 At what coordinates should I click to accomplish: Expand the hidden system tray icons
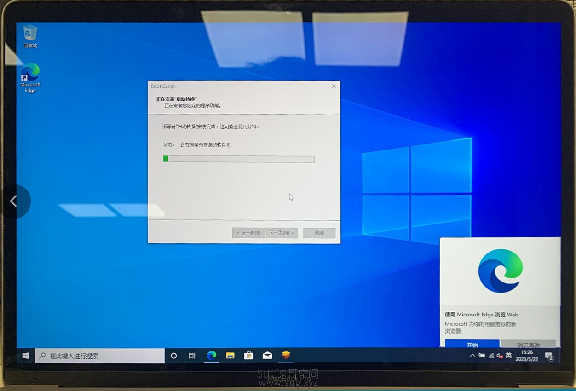(472, 356)
